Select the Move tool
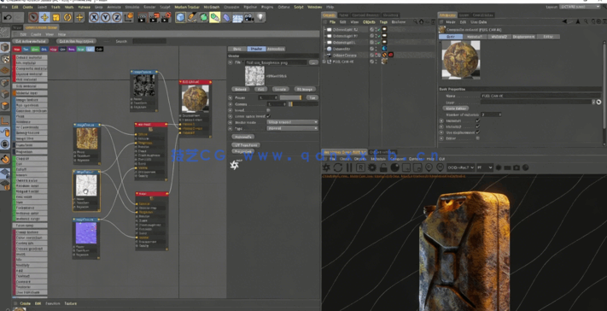This screenshot has width=607, height=311. (x=44, y=17)
